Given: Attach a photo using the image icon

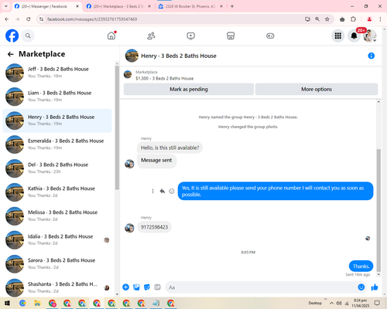Looking at the screenshot, I should [x=136, y=287].
